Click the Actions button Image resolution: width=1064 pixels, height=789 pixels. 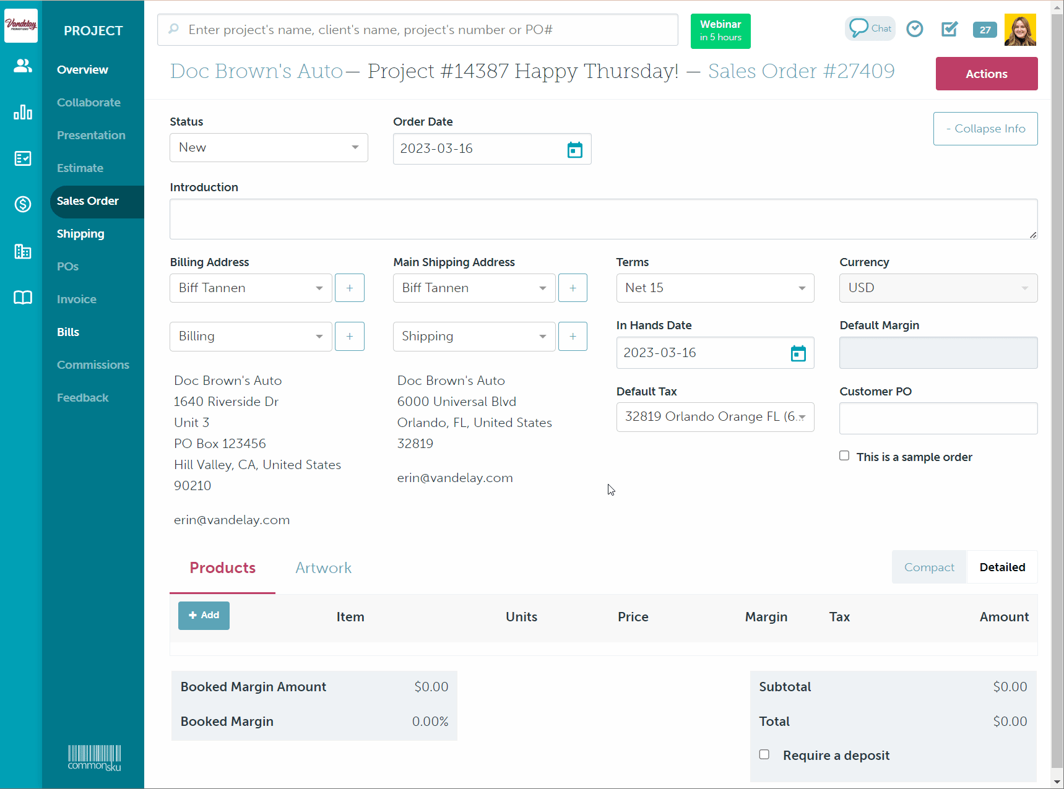coord(985,74)
